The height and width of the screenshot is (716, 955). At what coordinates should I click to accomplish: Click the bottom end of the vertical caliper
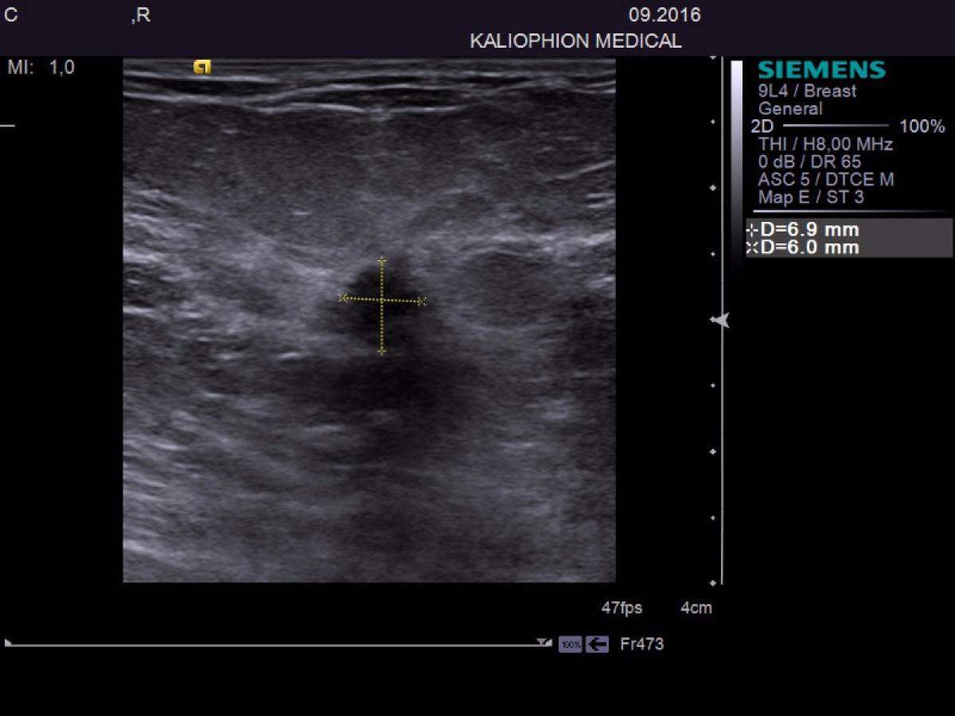(x=382, y=351)
